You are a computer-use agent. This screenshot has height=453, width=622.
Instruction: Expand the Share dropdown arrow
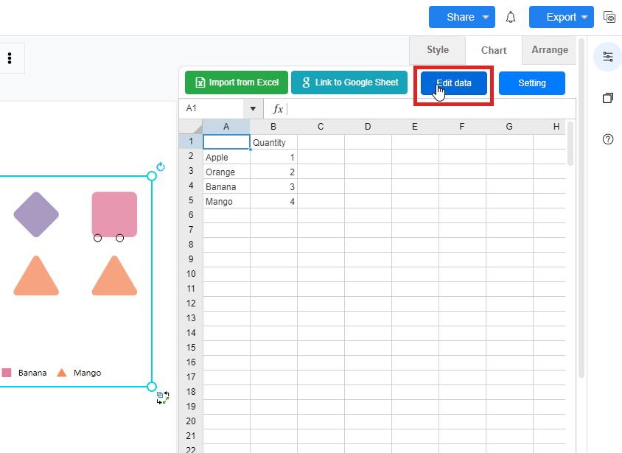coord(486,17)
